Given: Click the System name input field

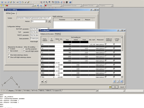Looking at the screenshot, I should 34,18.
